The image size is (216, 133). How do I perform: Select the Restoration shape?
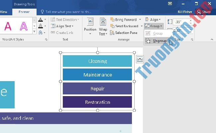(x=97, y=102)
